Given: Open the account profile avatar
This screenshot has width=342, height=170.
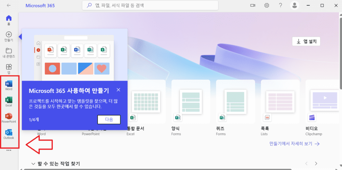Looking at the screenshot, I should tap(295, 5).
